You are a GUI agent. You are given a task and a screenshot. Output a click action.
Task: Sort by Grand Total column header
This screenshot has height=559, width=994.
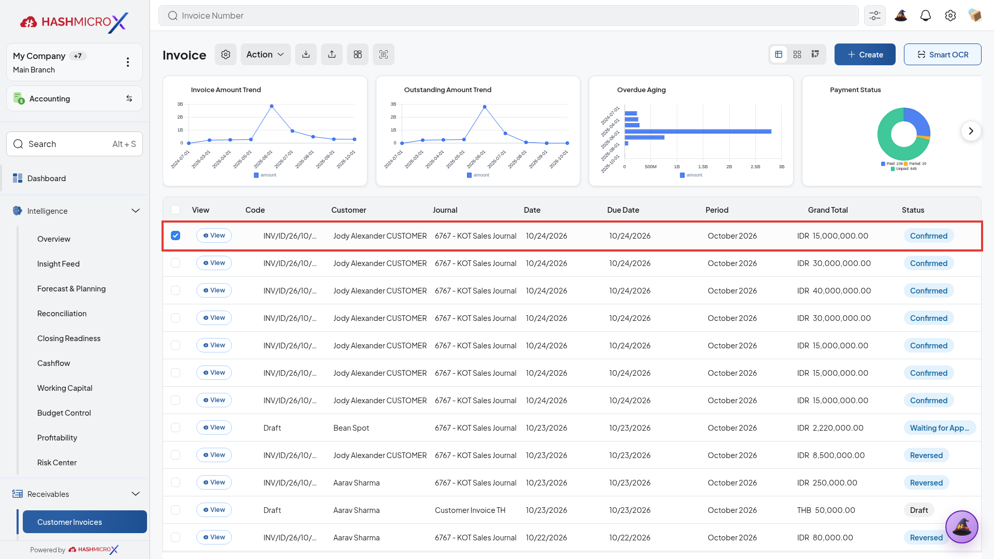[828, 210]
